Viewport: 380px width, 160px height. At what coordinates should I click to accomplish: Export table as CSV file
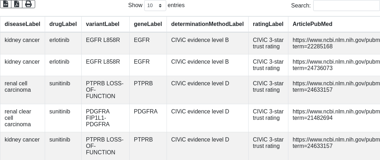(6, 4)
